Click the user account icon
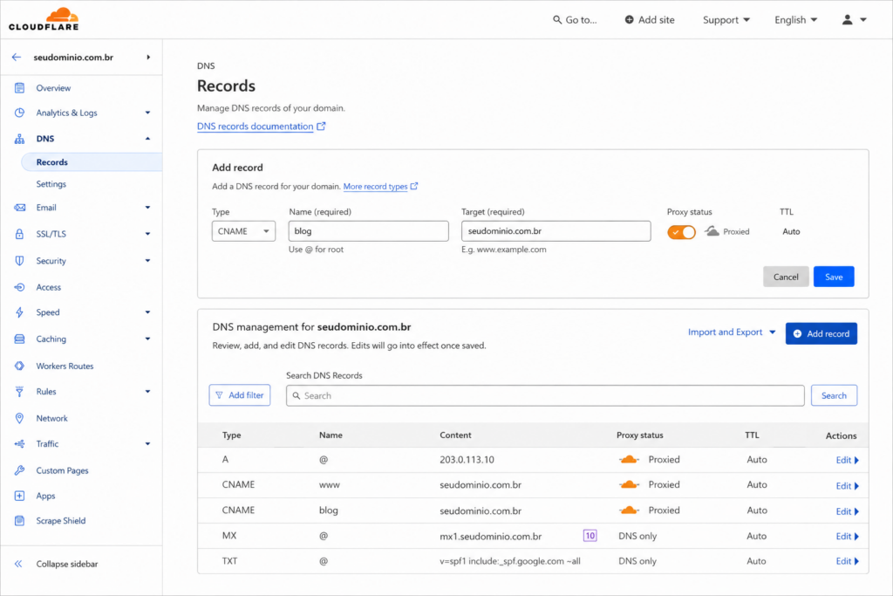Image resolution: width=893 pixels, height=596 pixels. (x=848, y=19)
